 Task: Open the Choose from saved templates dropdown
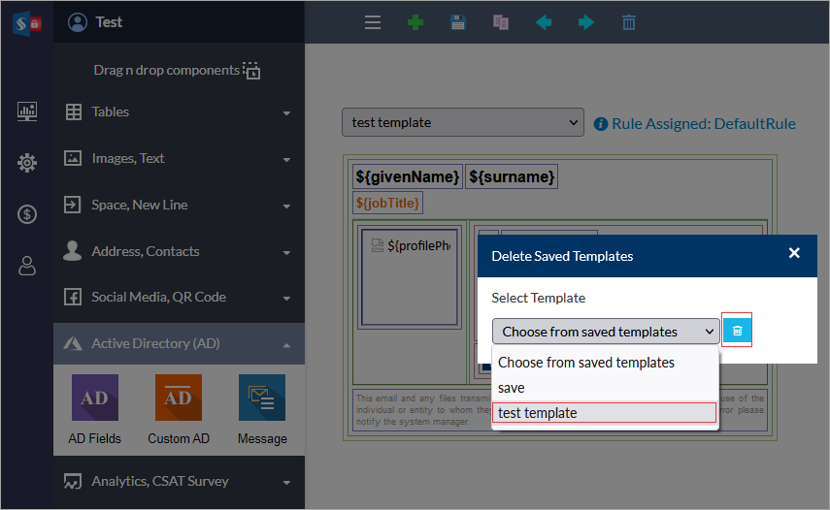pos(606,332)
